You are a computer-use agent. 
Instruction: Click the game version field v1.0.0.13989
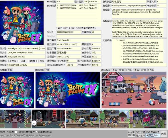(x=69, y=44)
